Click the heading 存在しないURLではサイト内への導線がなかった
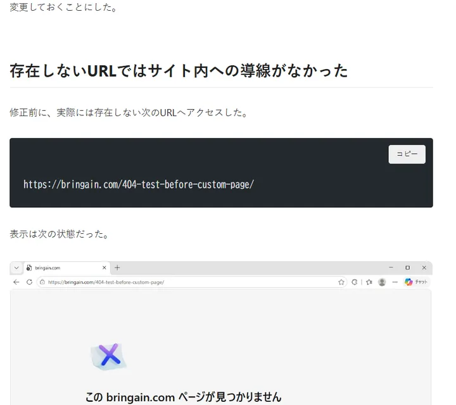Image resolution: width=456 pixels, height=405 pixels. click(x=179, y=71)
